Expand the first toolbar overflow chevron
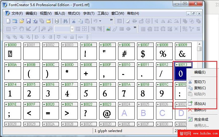 [111, 20]
